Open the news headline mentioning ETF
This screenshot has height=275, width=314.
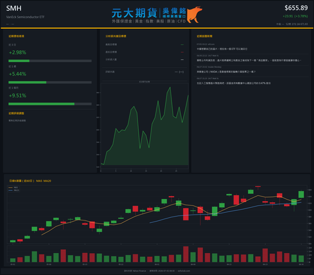(222, 49)
